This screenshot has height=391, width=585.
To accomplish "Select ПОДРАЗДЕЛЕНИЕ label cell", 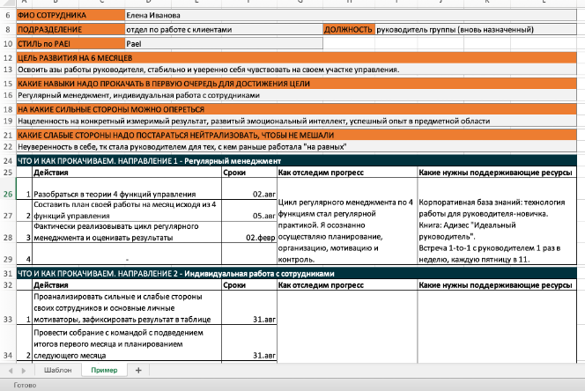I will tap(70, 29).
